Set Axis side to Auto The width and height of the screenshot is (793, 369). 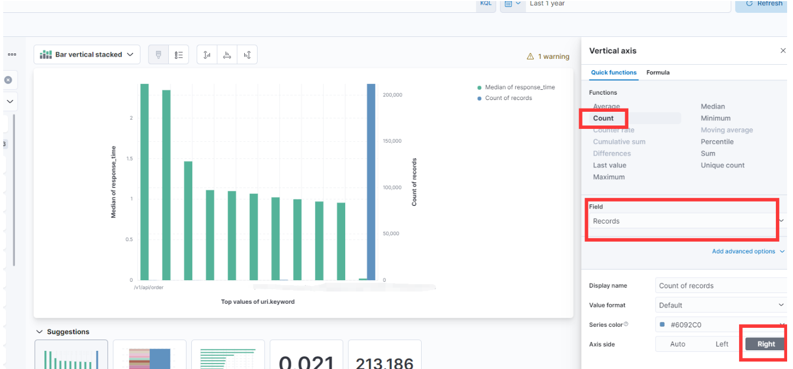pos(678,344)
